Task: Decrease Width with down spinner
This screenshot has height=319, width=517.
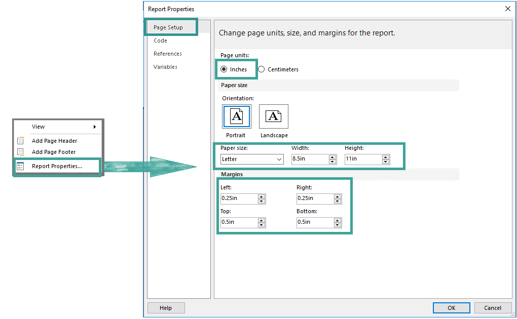Action: coord(333,162)
